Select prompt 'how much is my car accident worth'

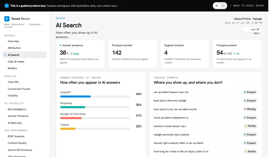pyautogui.click(x=175, y=109)
